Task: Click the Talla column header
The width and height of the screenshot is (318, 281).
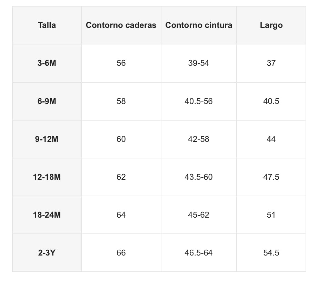Action: tap(47, 25)
